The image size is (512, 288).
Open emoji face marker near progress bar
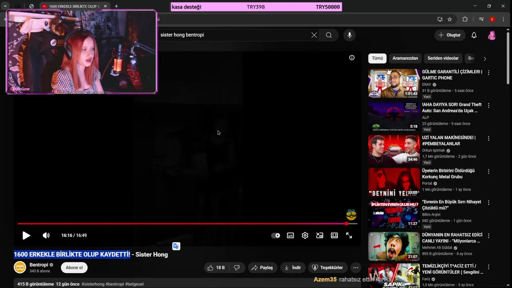coord(351,215)
